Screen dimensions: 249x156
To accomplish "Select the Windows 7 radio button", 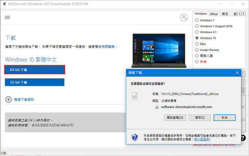I will [x=197, y=20].
